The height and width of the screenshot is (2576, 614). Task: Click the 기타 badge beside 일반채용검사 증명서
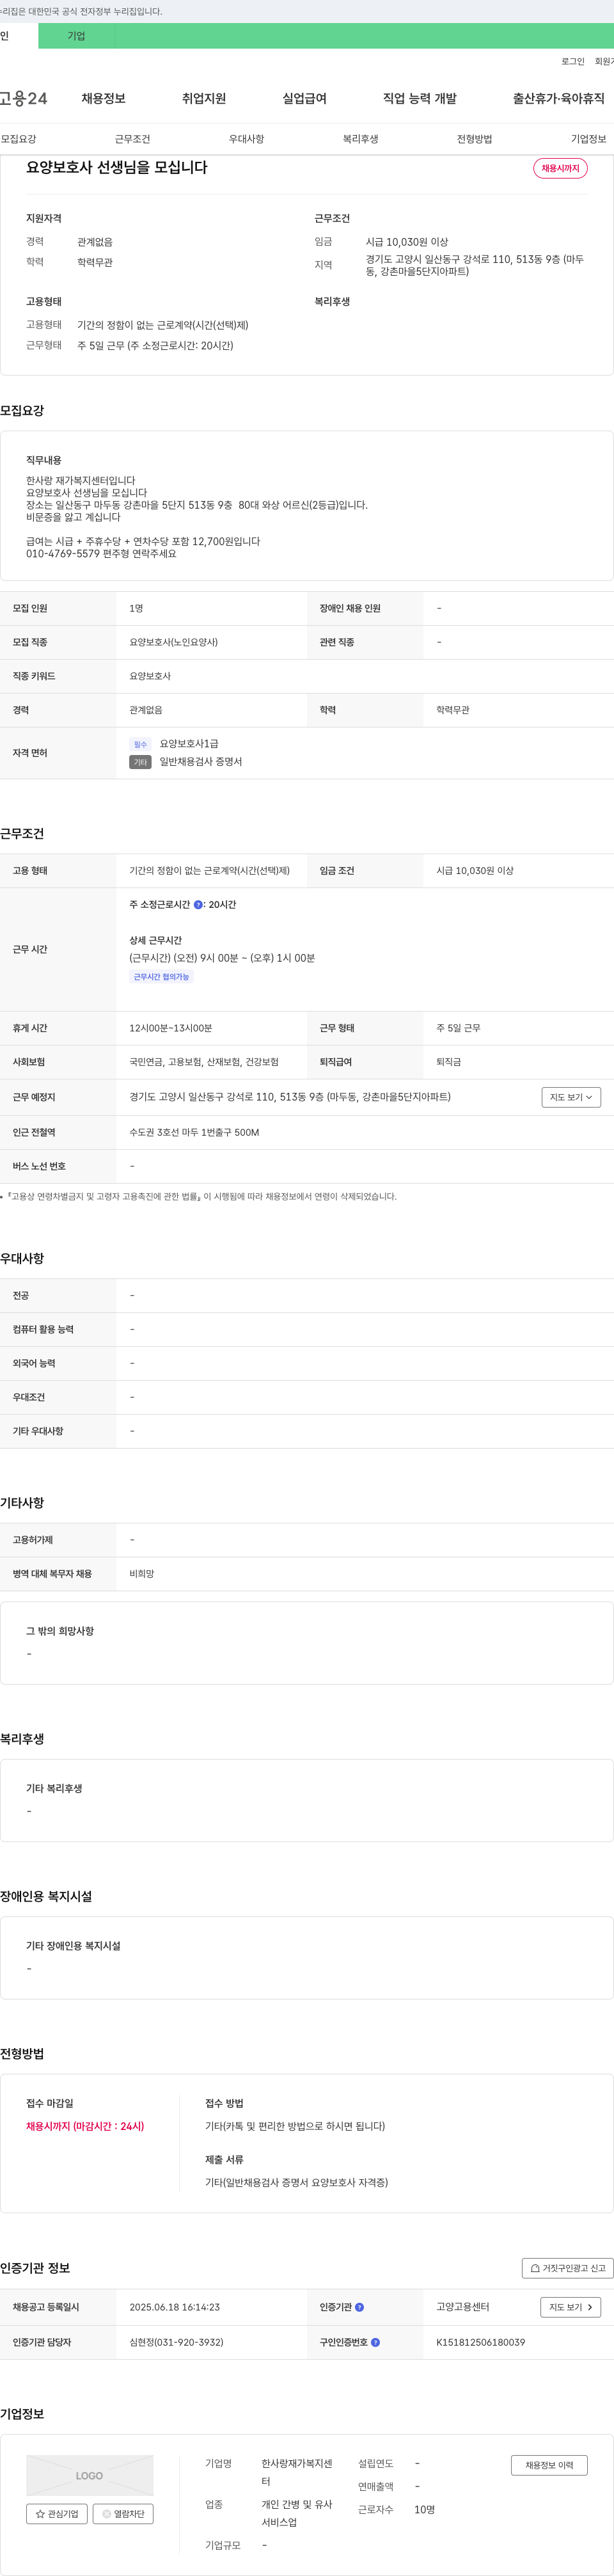[x=140, y=762]
